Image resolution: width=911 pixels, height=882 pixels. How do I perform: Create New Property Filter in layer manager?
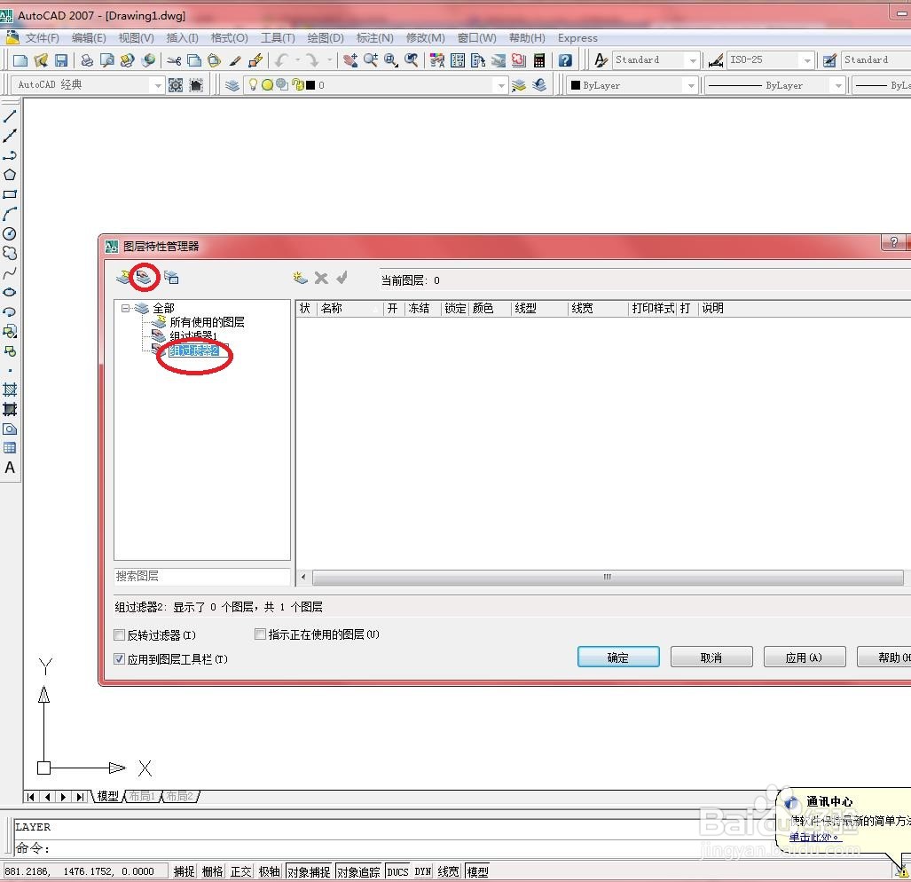click(124, 278)
